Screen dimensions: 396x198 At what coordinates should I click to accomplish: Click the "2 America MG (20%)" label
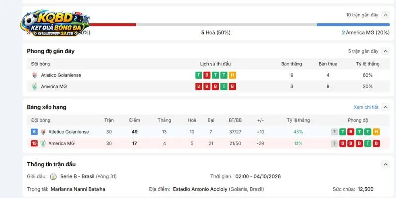[365, 33]
